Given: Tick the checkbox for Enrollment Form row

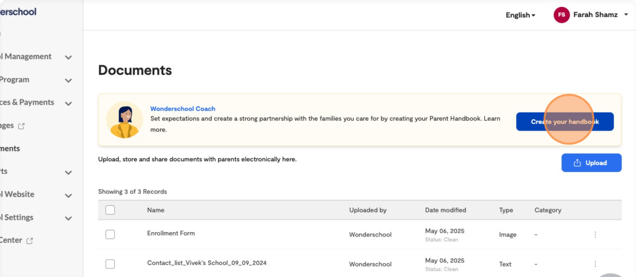Looking at the screenshot, I should click(x=110, y=234).
